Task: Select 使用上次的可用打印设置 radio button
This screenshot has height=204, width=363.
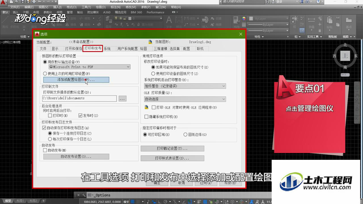Action: tap(45, 74)
